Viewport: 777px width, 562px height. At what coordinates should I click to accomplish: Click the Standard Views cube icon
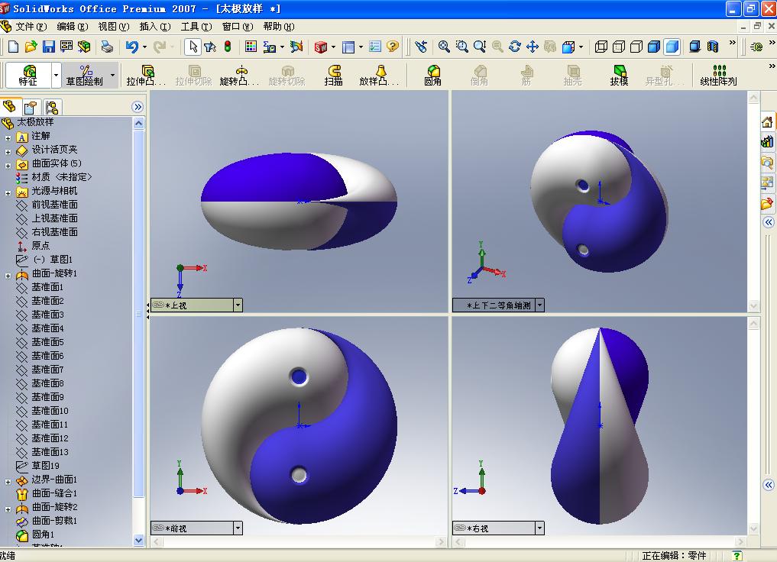click(x=568, y=47)
